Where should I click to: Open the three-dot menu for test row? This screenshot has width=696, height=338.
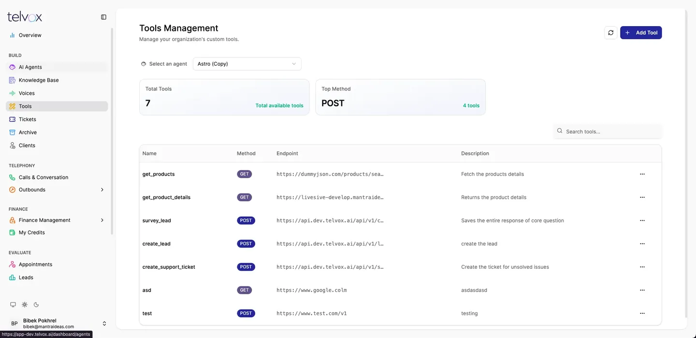[642, 313]
